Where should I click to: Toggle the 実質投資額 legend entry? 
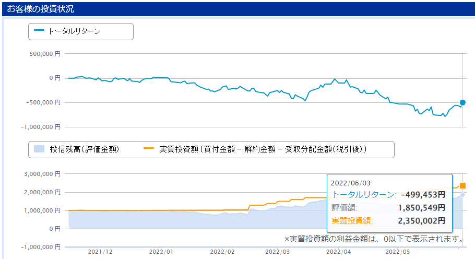click(x=255, y=149)
